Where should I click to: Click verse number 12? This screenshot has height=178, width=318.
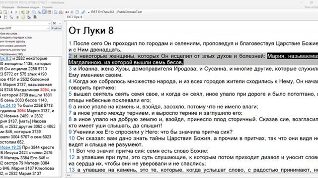pos(72,157)
